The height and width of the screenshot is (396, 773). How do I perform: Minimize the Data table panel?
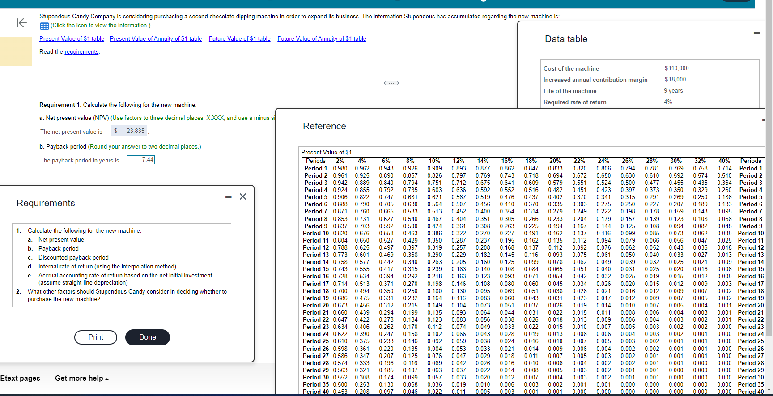(756, 33)
